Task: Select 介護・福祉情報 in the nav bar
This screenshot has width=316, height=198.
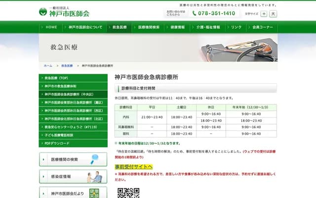Action: click(208, 27)
